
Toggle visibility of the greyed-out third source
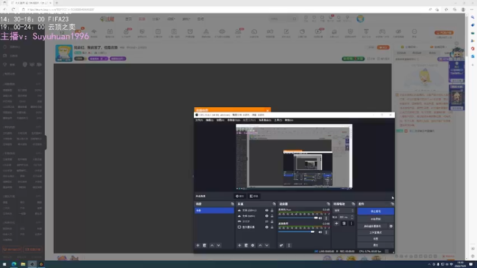(x=267, y=222)
